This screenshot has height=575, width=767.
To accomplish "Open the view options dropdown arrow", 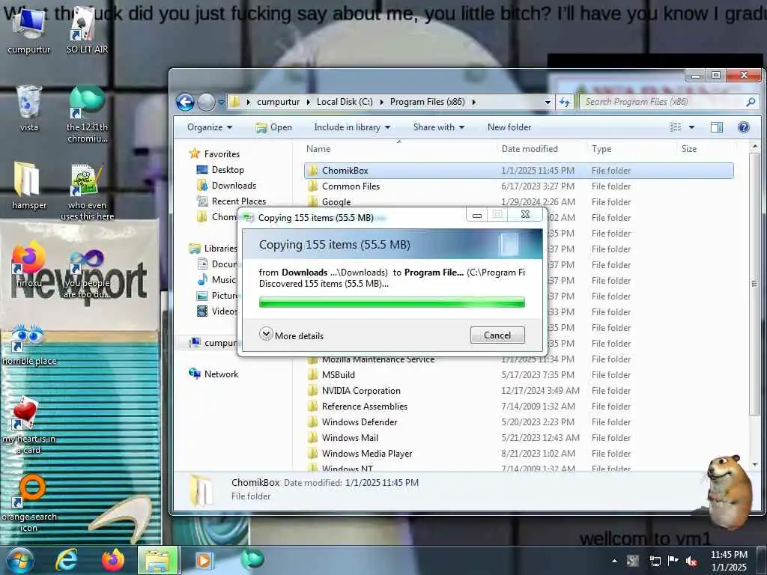I will click(x=691, y=127).
